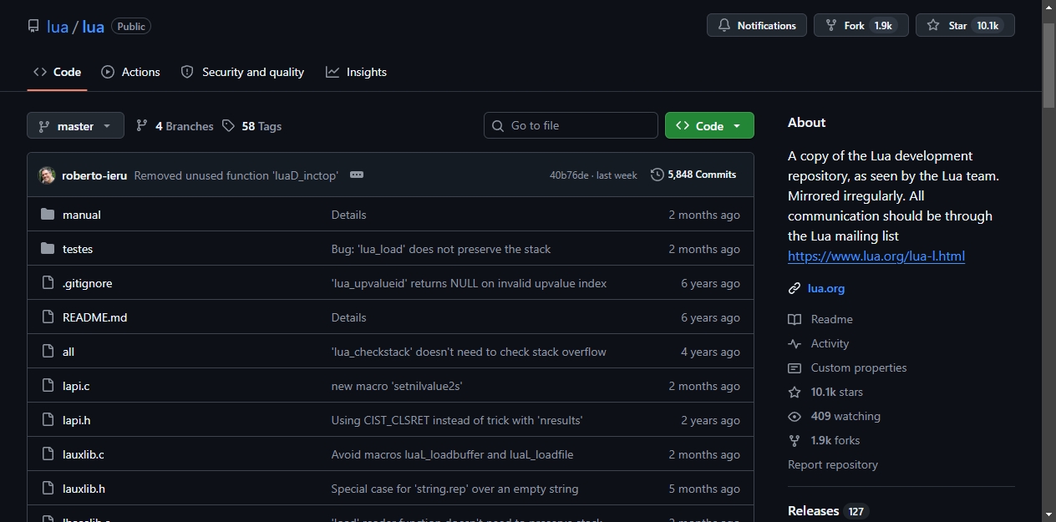The width and height of the screenshot is (1056, 522).
Task: Click the file icon for lauxlib.c
Action: [x=48, y=454]
